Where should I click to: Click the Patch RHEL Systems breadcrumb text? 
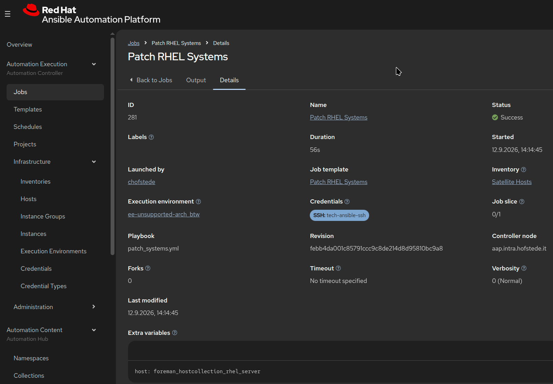coord(176,43)
